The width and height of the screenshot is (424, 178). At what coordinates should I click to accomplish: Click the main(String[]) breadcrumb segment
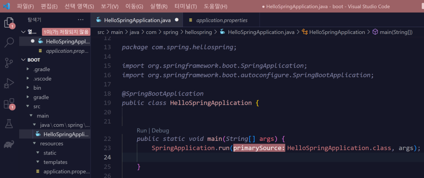pyautogui.click(x=396, y=32)
